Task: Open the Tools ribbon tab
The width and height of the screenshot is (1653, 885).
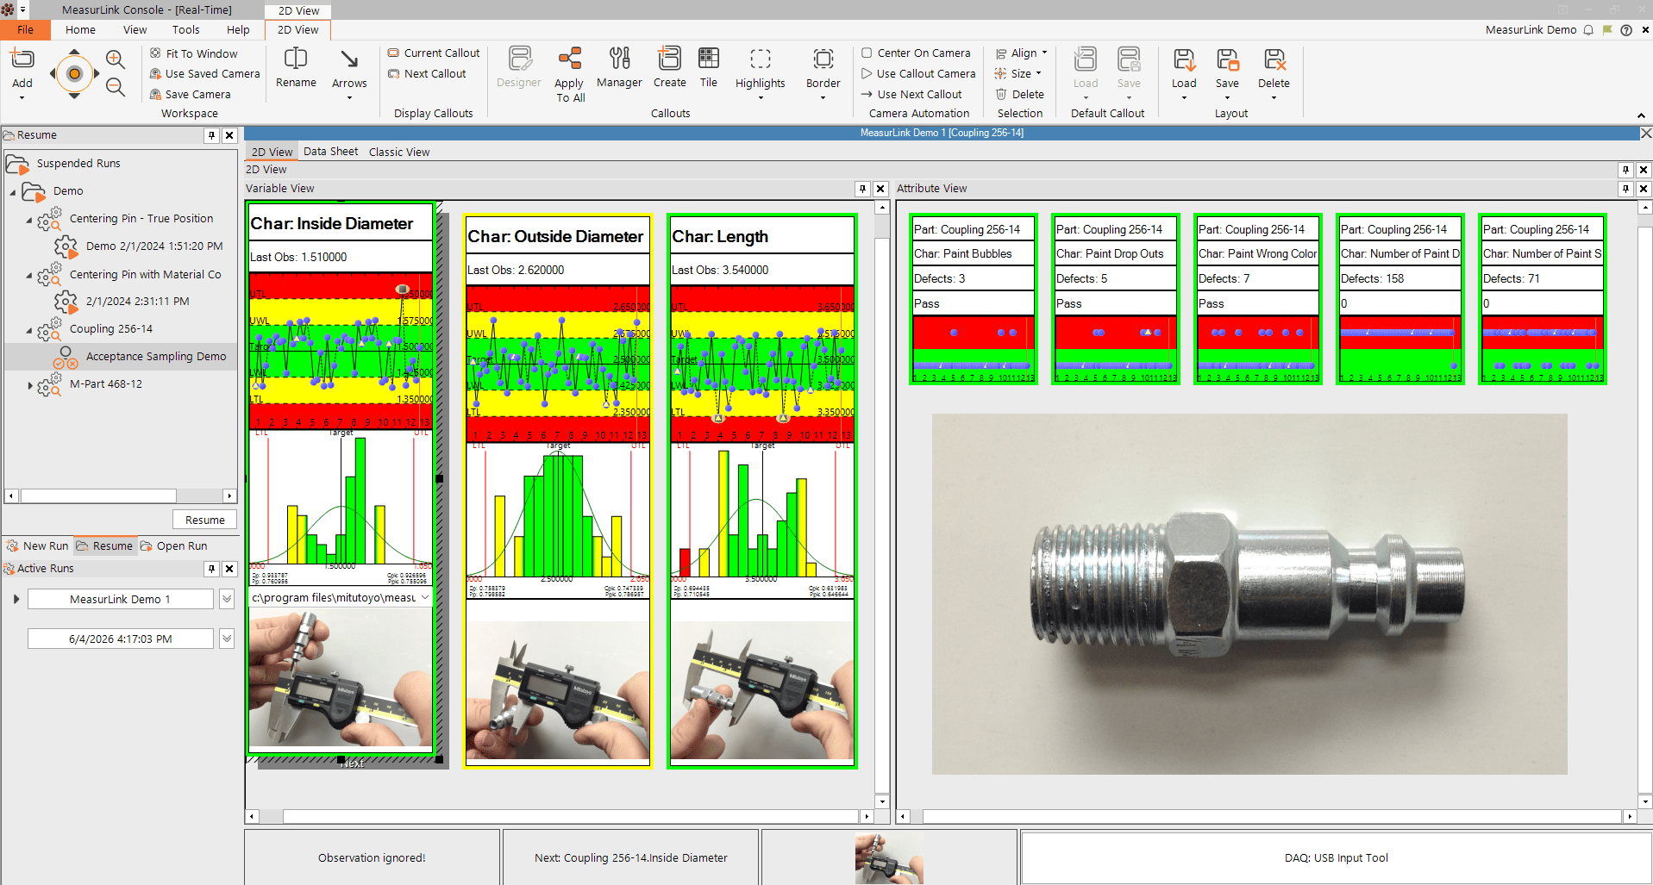Action: (185, 29)
